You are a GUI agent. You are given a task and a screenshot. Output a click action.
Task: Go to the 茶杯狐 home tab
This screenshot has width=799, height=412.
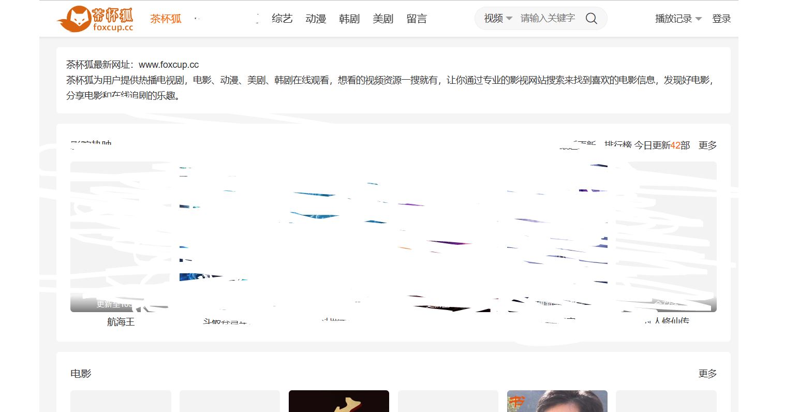pos(166,19)
